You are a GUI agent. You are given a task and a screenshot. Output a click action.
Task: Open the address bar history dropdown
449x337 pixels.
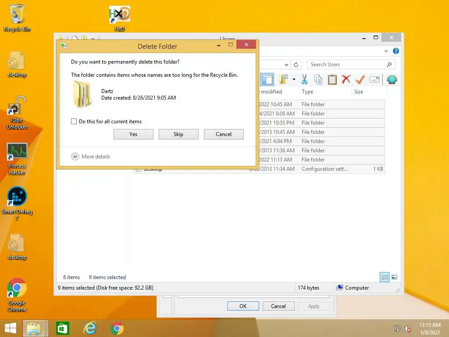286,65
